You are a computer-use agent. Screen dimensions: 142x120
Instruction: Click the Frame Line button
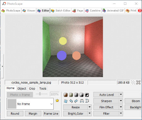coord(51,114)
